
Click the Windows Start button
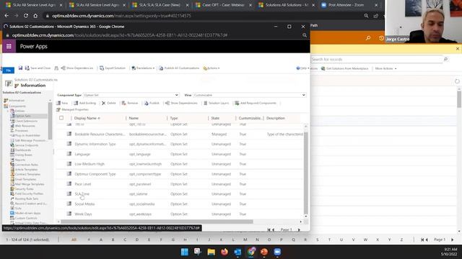pyautogui.click(x=185, y=252)
